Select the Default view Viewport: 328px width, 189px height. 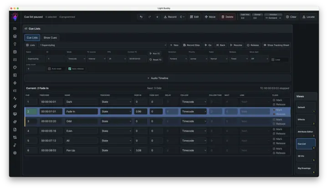(306, 107)
